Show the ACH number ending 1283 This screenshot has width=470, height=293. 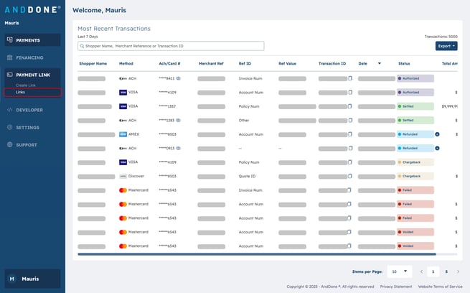click(179, 120)
